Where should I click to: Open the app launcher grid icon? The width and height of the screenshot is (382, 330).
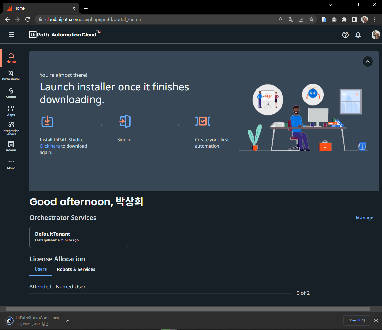pyautogui.click(x=11, y=35)
